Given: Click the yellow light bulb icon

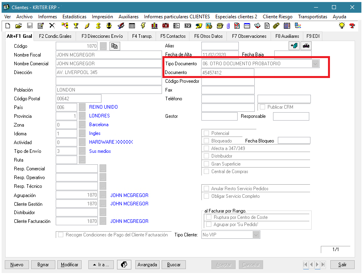Looking at the screenshot, I should pos(342,26).
